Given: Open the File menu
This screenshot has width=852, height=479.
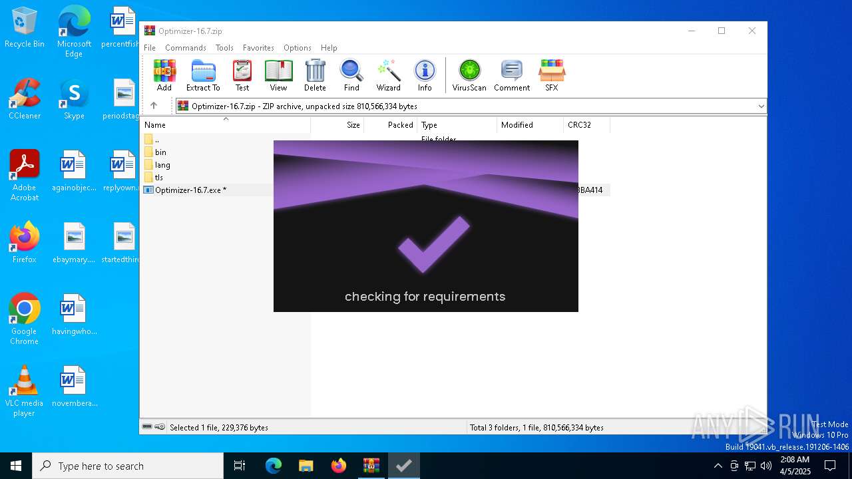Looking at the screenshot, I should 150,48.
